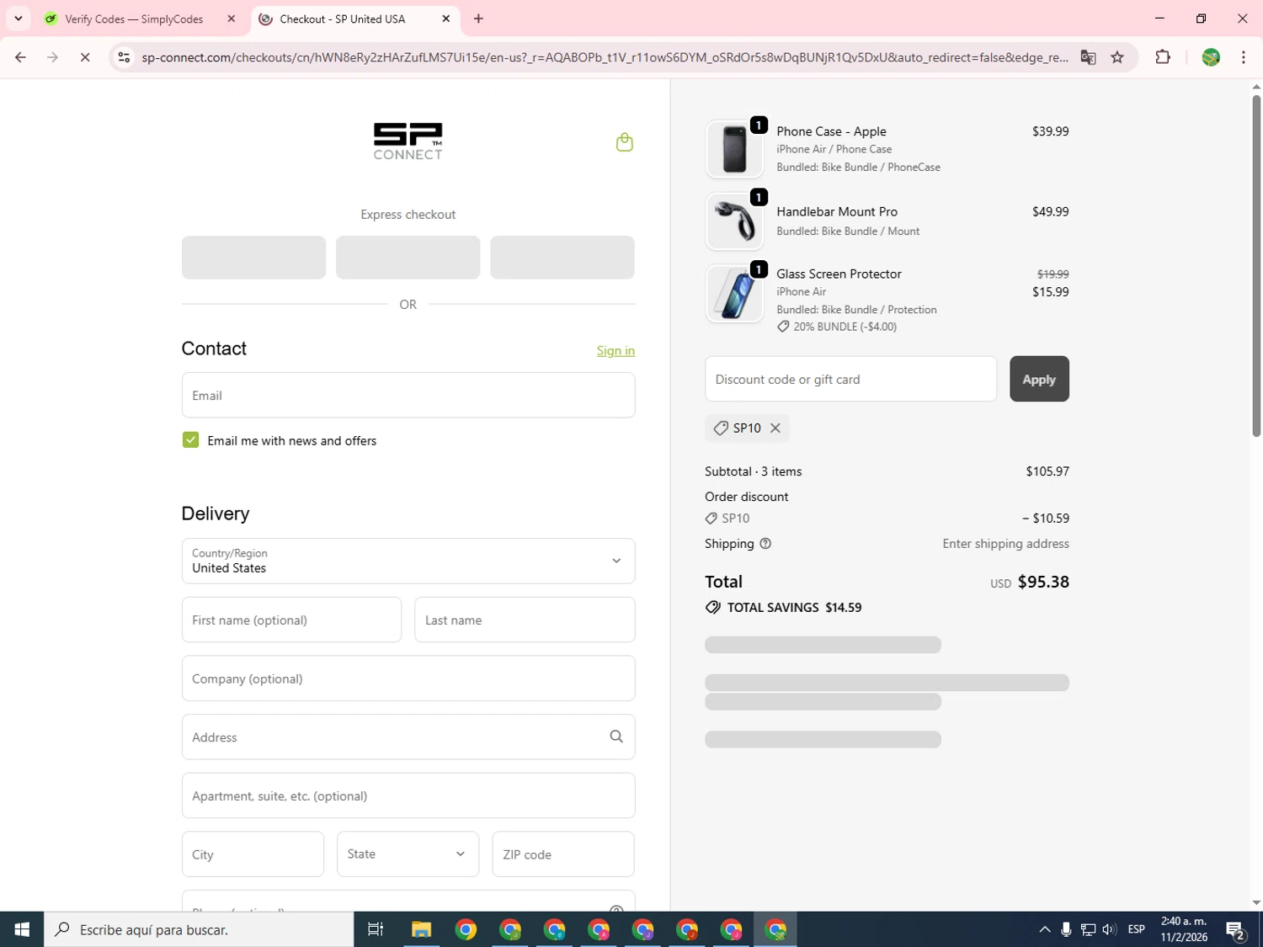Click the first Express checkout placeholder button
Image resolution: width=1263 pixels, height=947 pixels.
253,257
